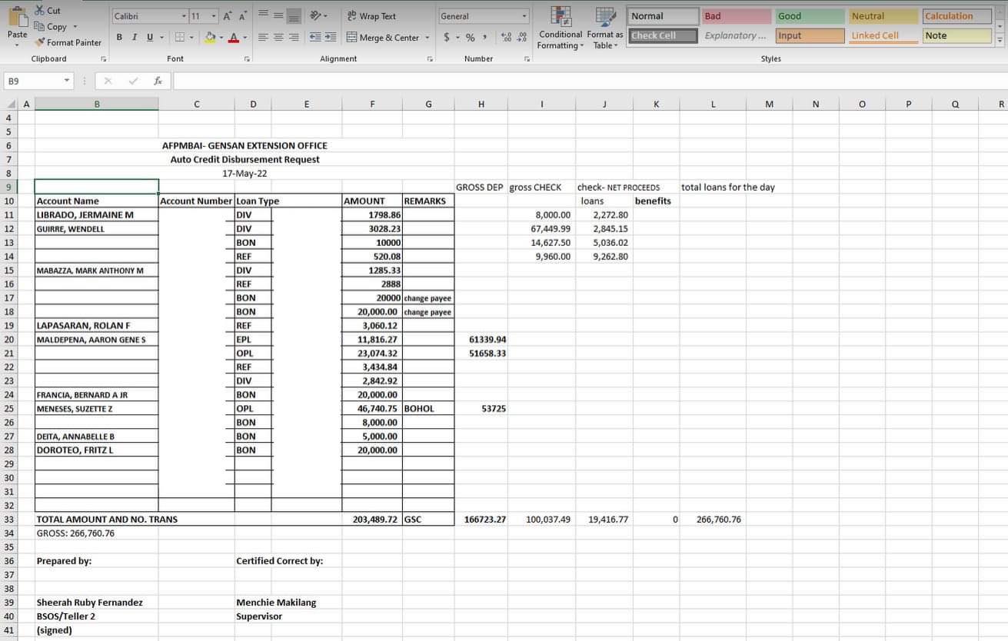Toggle bottom-align for cell contents

coord(294,15)
